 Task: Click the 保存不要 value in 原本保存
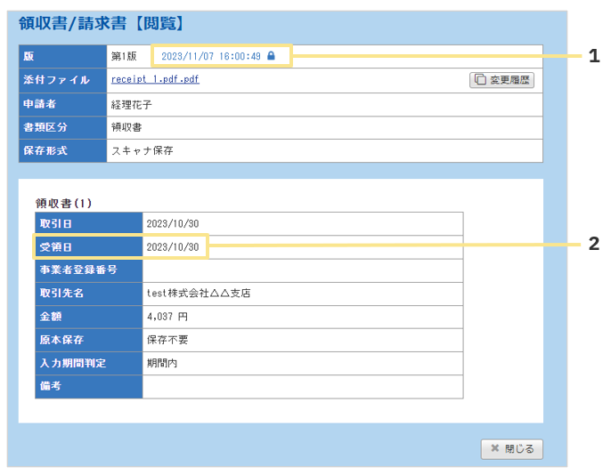pyautogui.click(x=167, y=339)
